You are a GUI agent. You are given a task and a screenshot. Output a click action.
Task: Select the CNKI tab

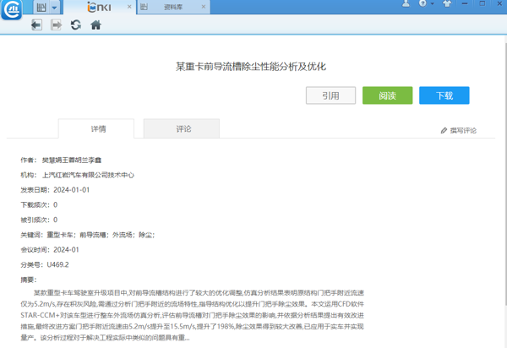pyautogui.click(x=101, y=8)
